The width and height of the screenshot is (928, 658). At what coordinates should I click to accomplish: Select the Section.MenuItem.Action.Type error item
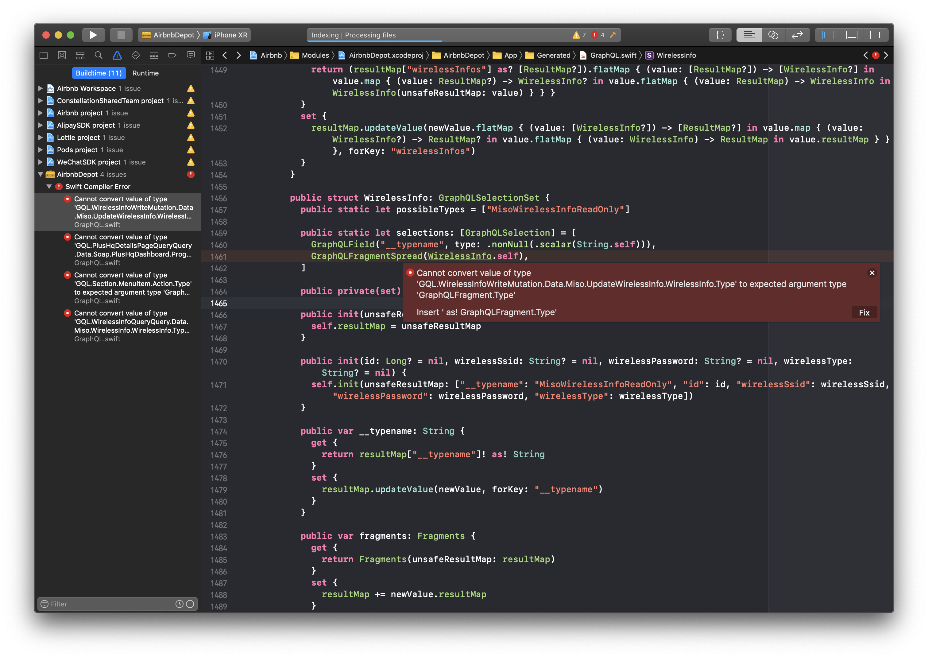click(x=118, y=288)
